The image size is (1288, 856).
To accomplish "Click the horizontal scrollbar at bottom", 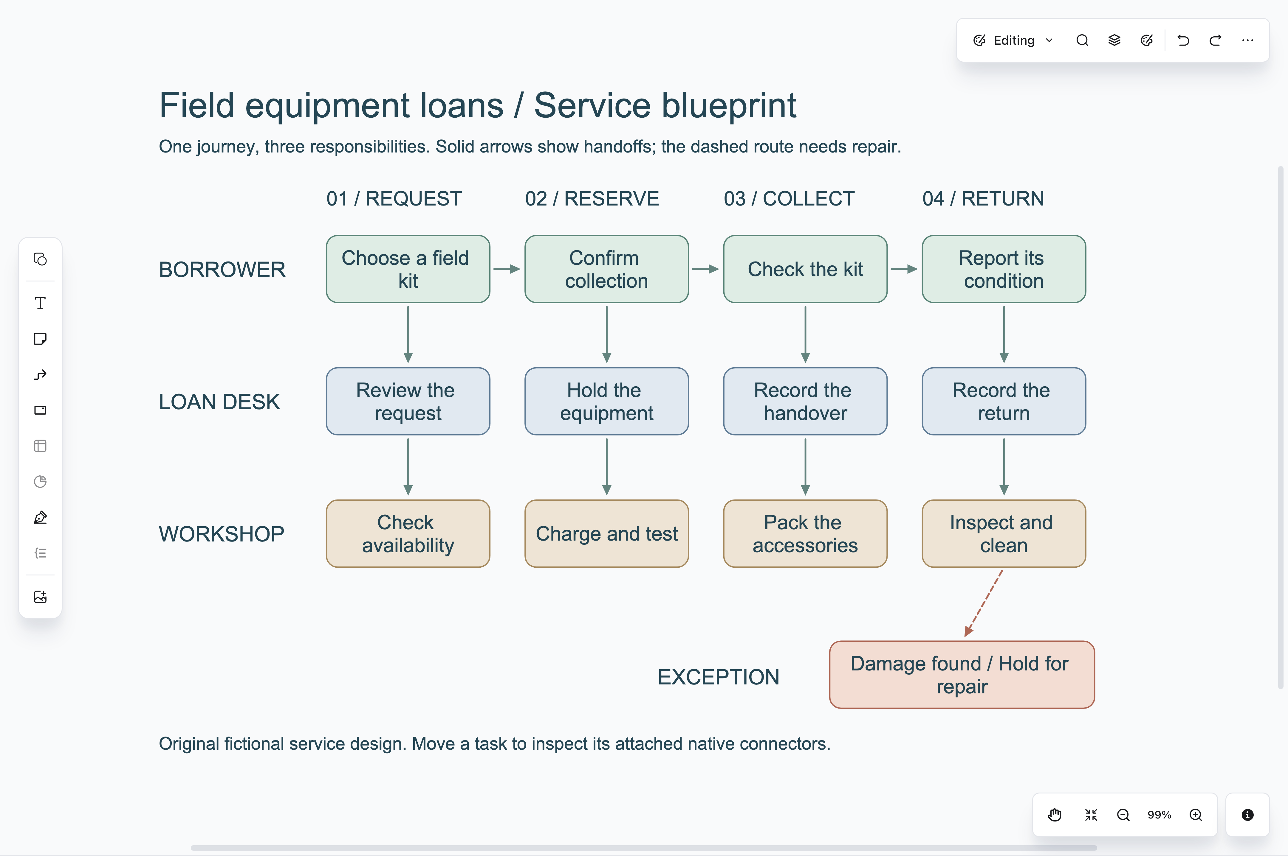I will pyautogui.click(x=644, y=848).
